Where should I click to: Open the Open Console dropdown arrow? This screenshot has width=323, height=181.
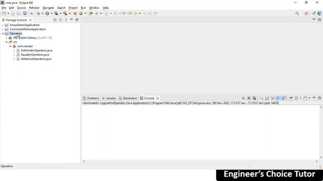309,98
